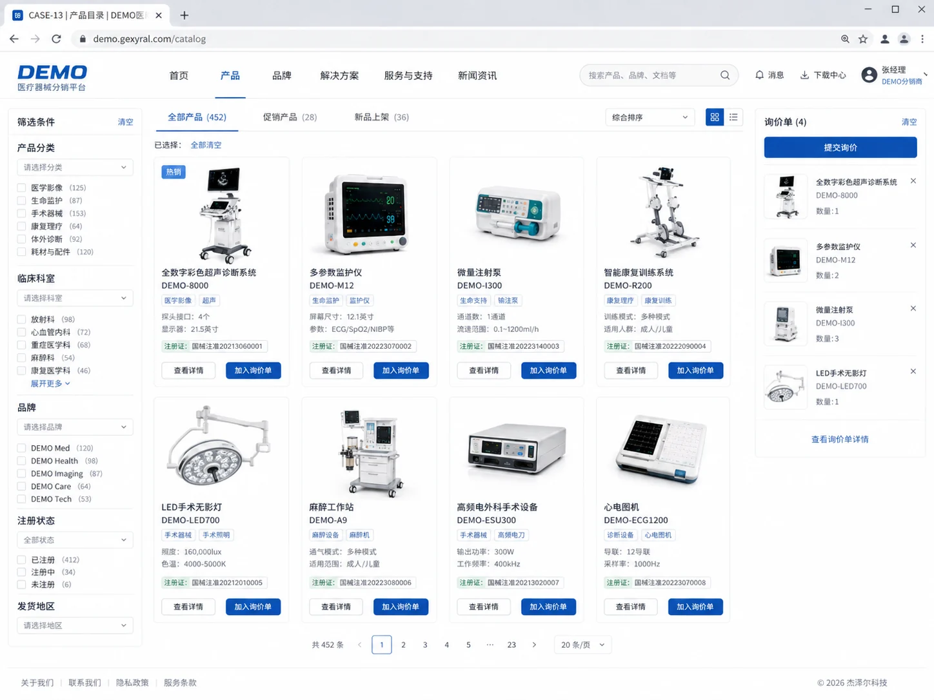Go to page 3 of results
This screenshot has width=934, height=700.
coord(425,645)
